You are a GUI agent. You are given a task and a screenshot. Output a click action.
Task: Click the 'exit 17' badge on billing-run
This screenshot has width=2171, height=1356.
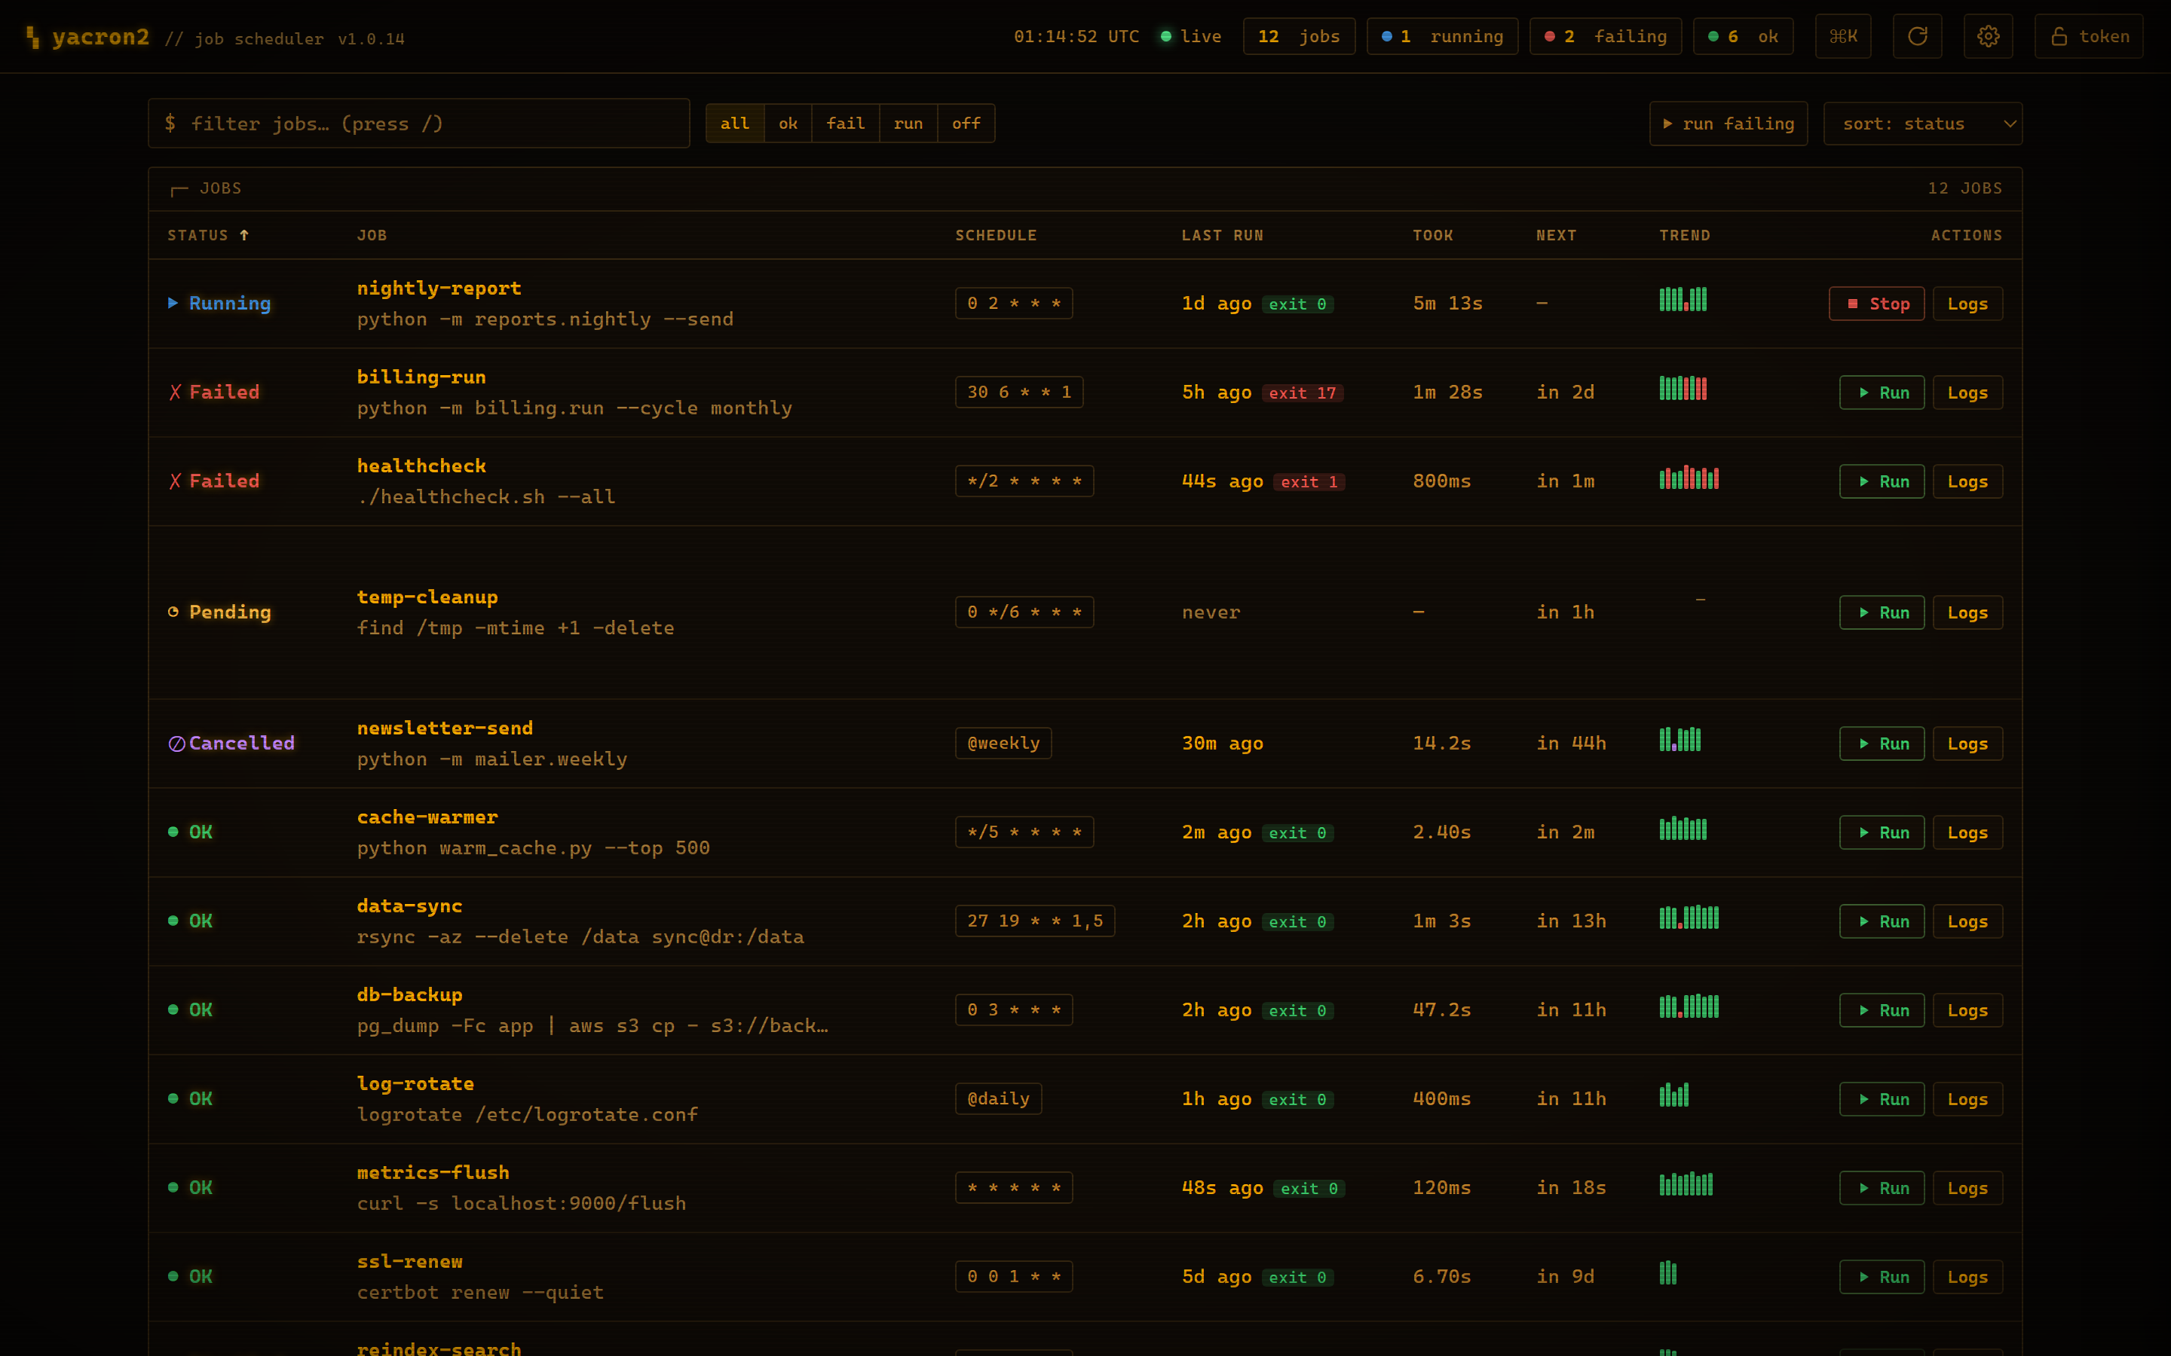coord(1303,392)
